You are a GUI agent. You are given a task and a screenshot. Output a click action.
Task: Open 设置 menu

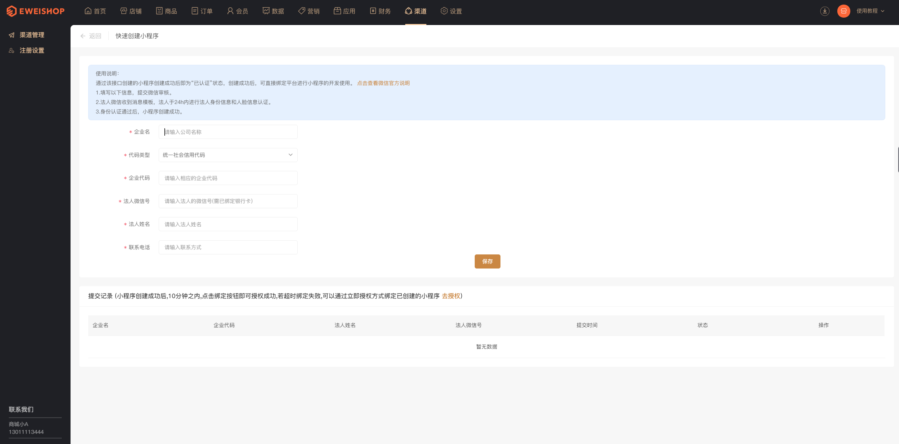451,11
